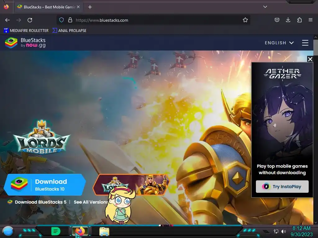318x238 pixels.
Task: Open the second bookmarks toolbar item
Action: 69,31
